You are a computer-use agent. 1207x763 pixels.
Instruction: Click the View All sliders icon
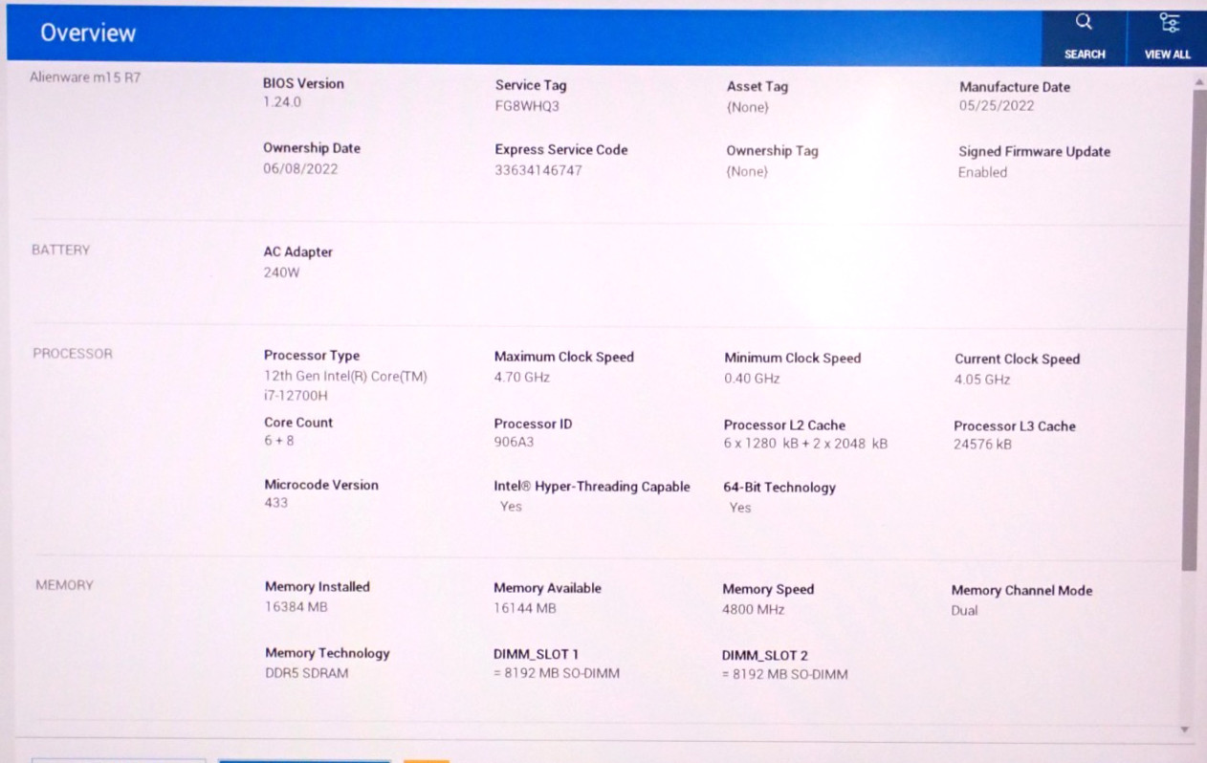point(1168,23)
